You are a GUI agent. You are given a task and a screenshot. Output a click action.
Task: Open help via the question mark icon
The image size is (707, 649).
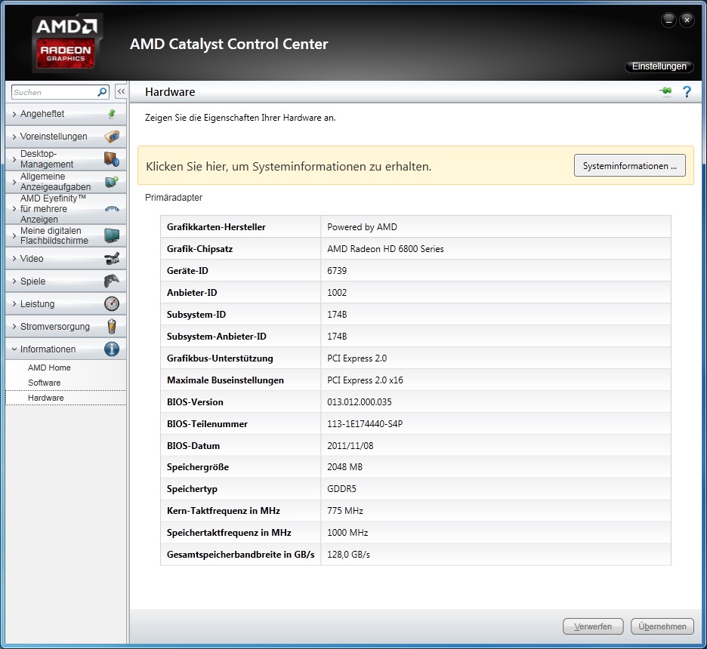point(687,92)
